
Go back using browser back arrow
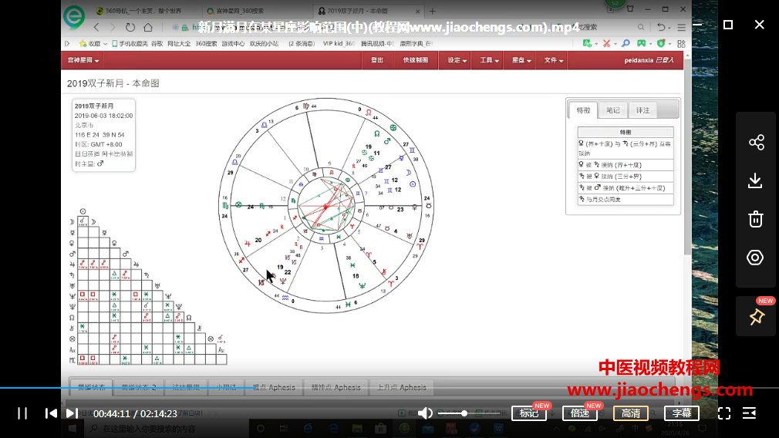point(96,27)
